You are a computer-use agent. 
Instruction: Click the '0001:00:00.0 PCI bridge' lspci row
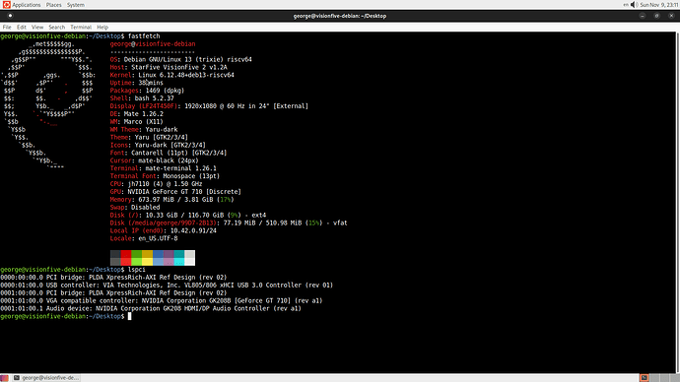pos(113,292)
